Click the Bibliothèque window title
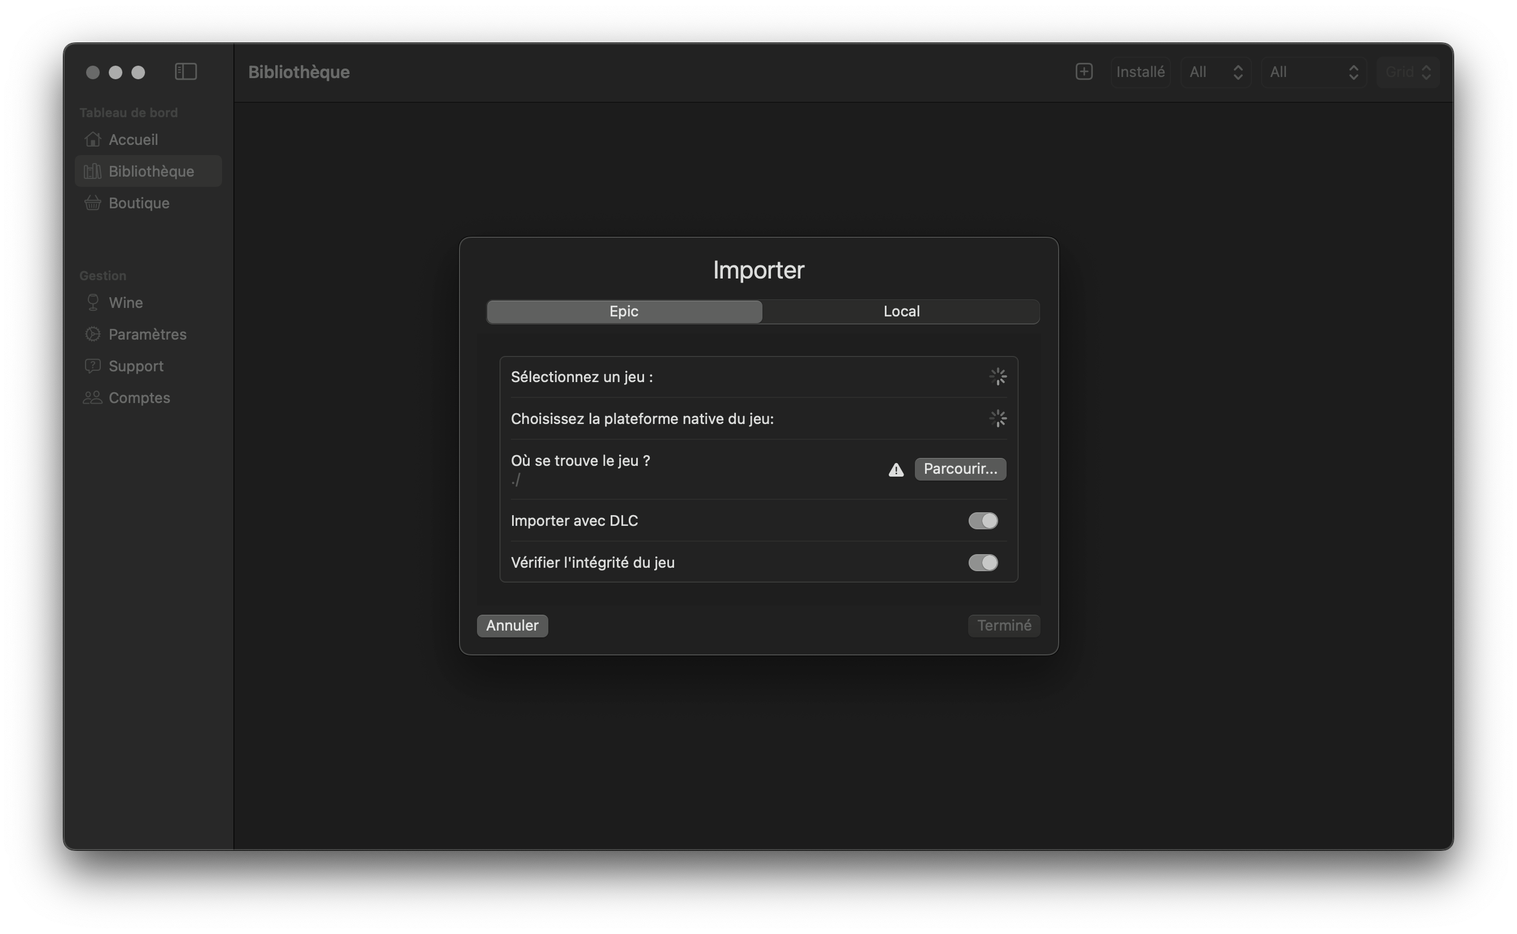The height and width of the screenshot is (934, 1517). pos(299,72)
